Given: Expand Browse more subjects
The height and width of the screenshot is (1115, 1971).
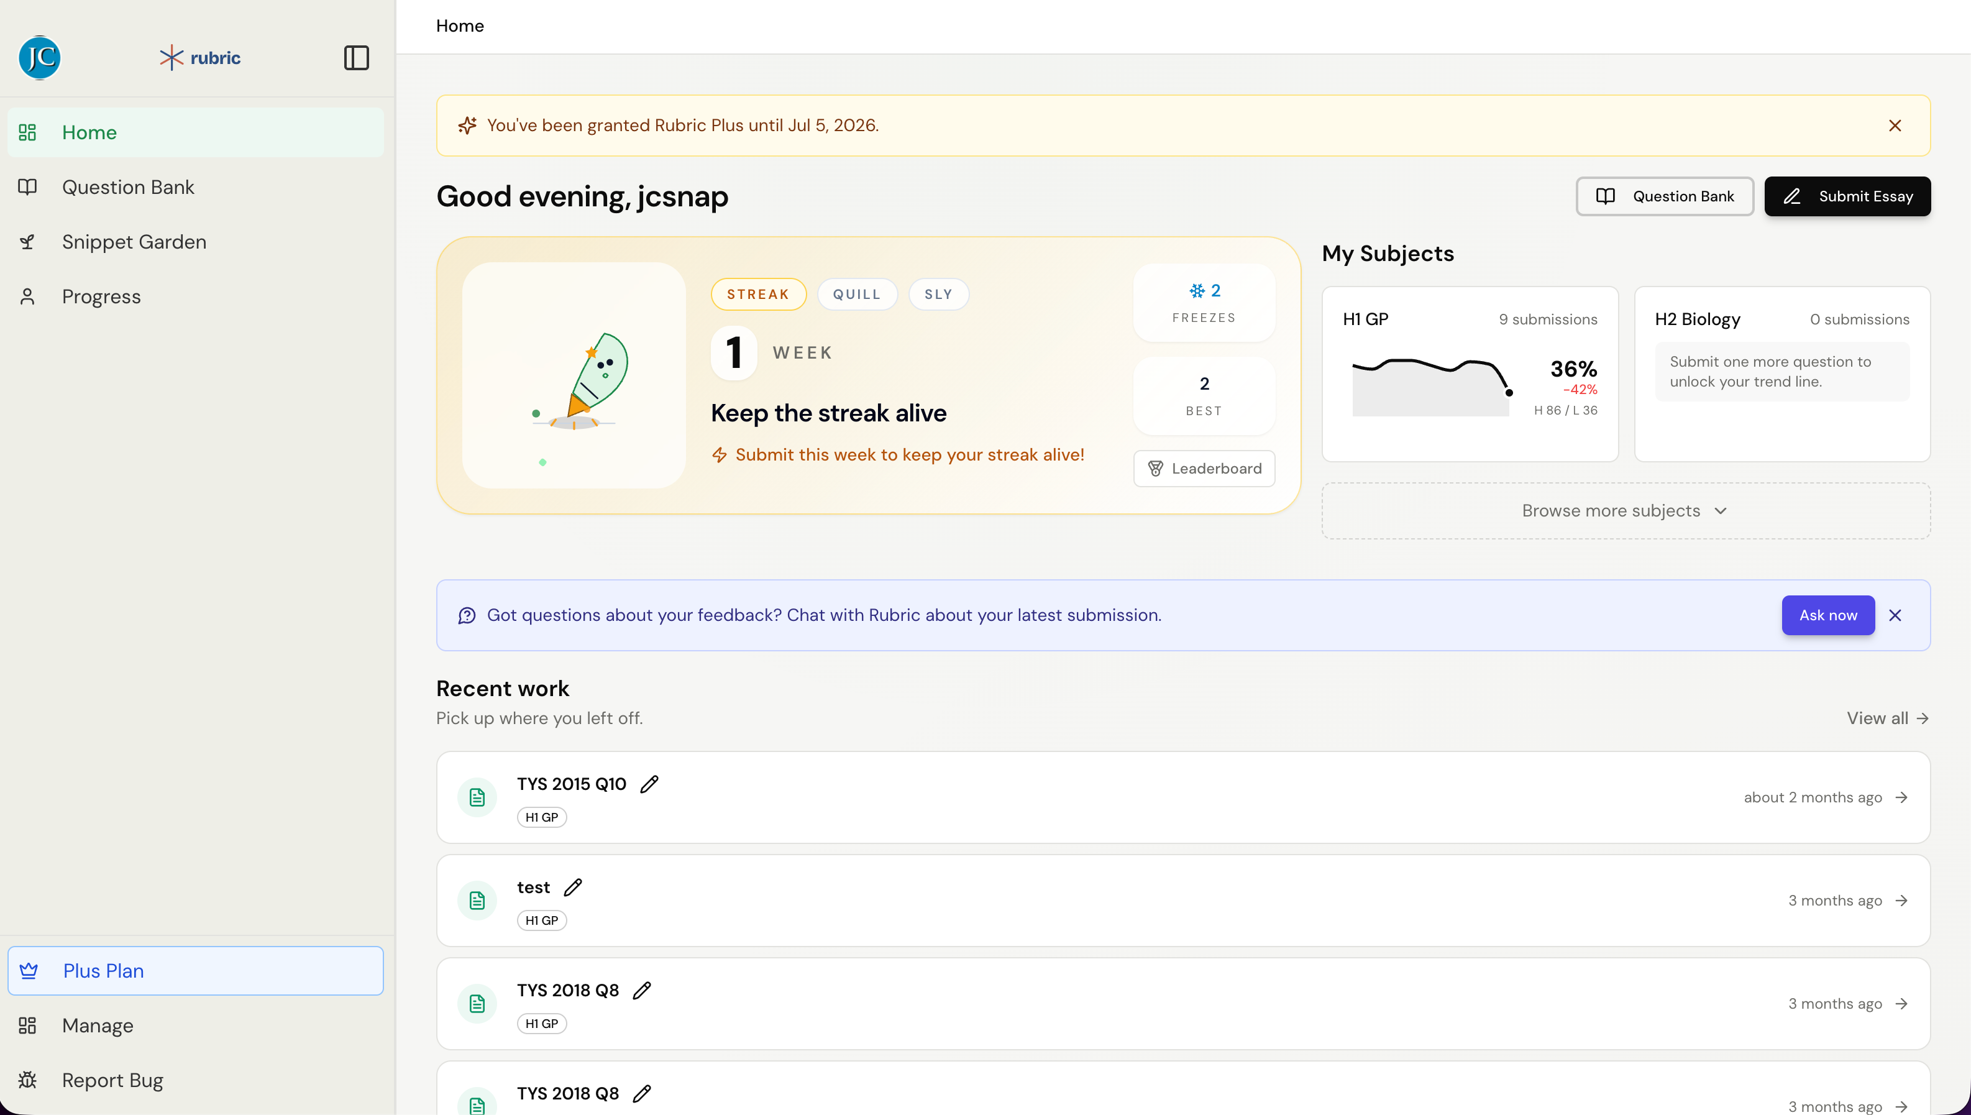Looking at the screenshot, I should (1626, 511).
